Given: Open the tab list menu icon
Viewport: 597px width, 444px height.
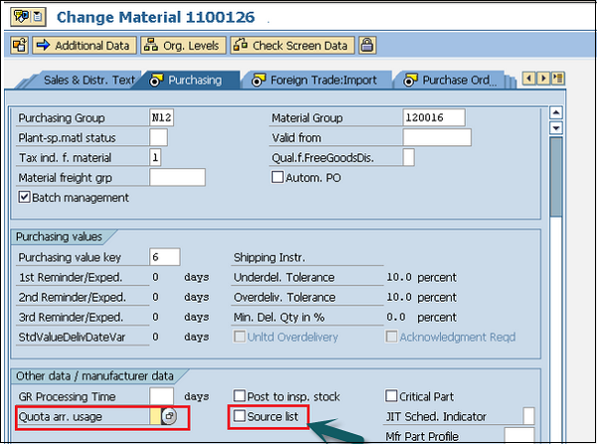Looking at the screenshot, I should (558, 79).
